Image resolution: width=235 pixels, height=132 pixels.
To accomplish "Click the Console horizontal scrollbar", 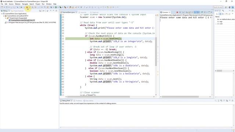I will [180, 97].
